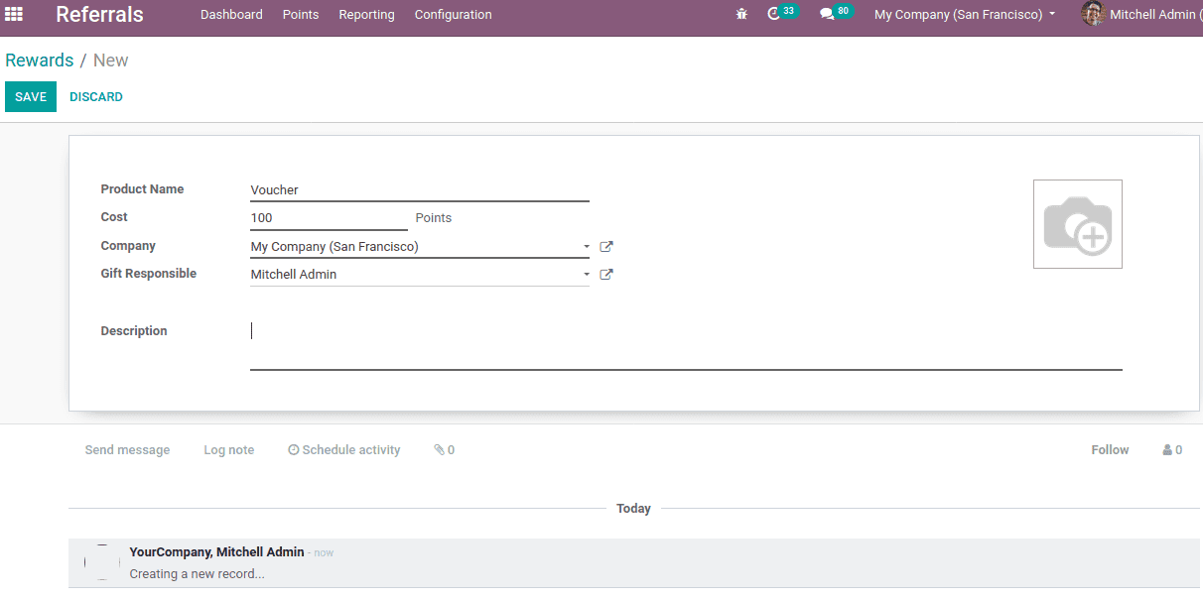Image resolution: width=1203 pixels, height=600 pixels.
Task: Discard the new reward
Action: click(x=96, y=97)
